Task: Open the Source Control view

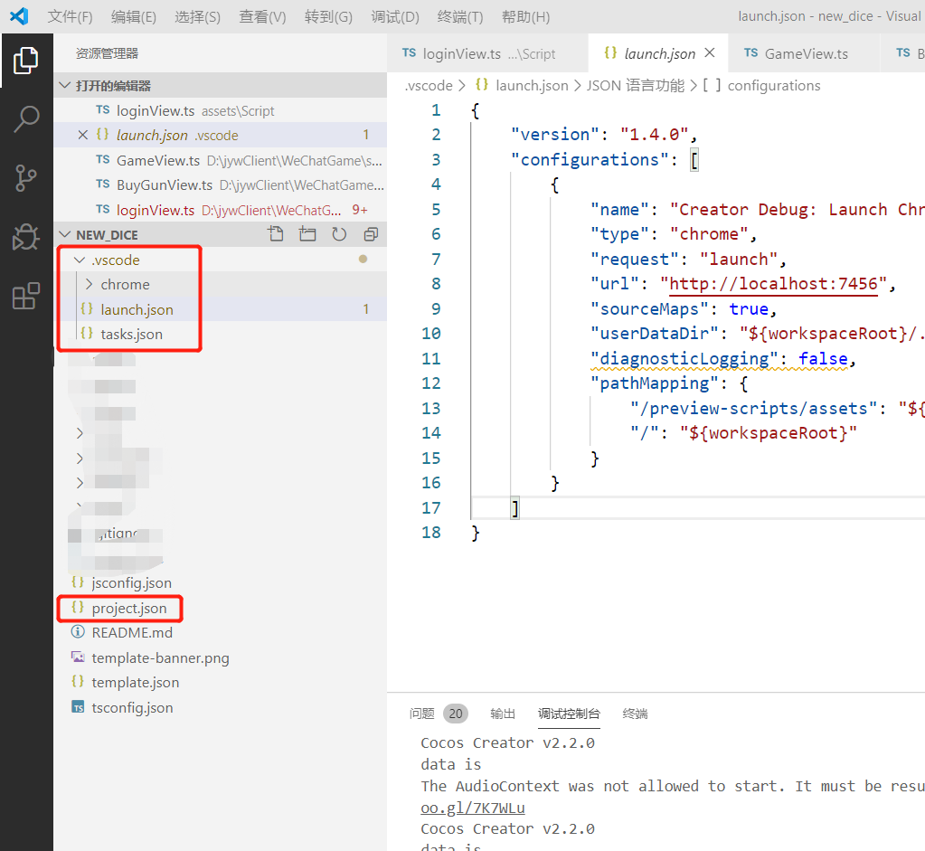Action: [26, 178]
